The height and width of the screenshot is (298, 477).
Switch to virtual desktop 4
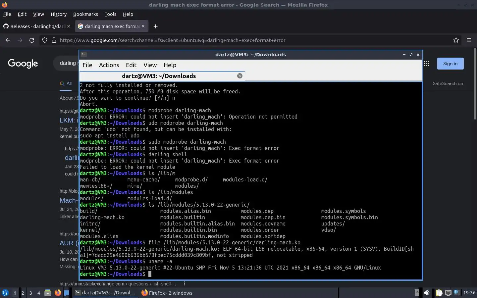(x=39, y=293)
